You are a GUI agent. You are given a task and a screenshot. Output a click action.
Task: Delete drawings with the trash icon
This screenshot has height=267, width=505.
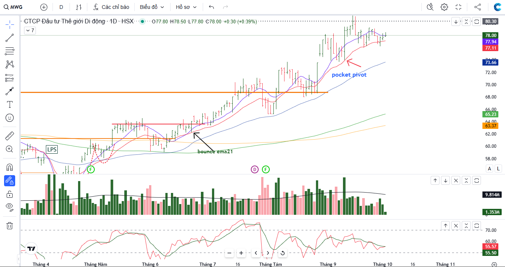[x=10, y=226]
